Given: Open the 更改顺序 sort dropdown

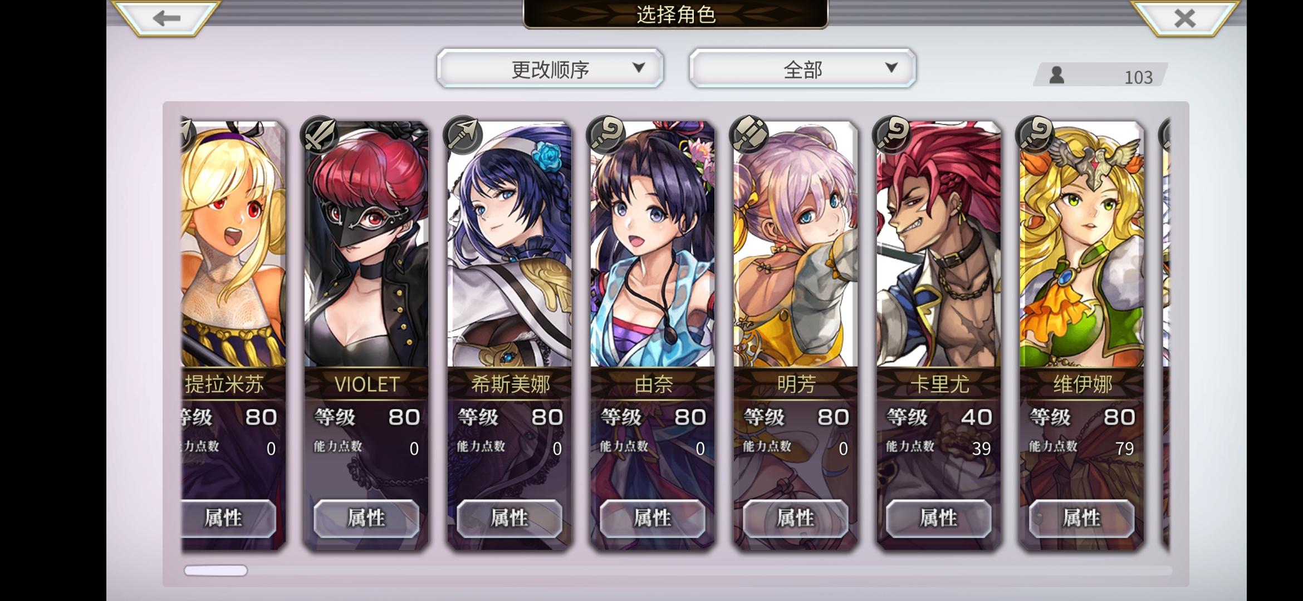Looking at the screenshot, I should click(x=550, y=68).
